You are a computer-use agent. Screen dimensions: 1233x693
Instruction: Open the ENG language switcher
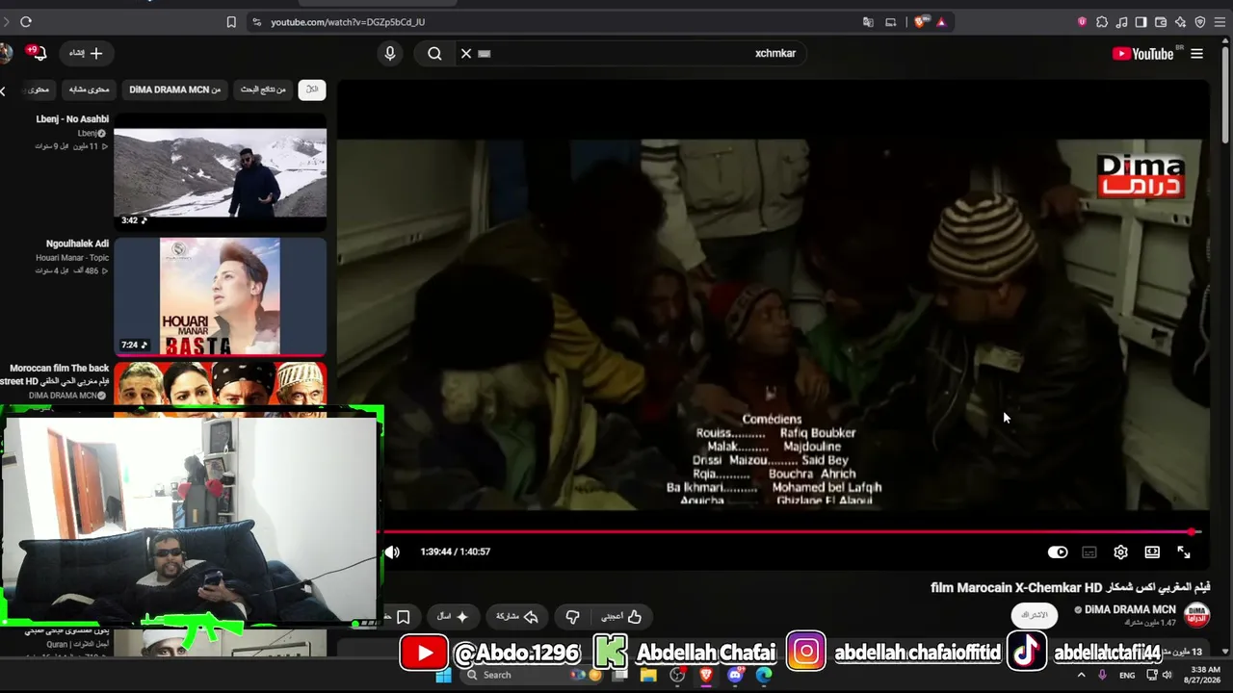[x=1127, y=676]
